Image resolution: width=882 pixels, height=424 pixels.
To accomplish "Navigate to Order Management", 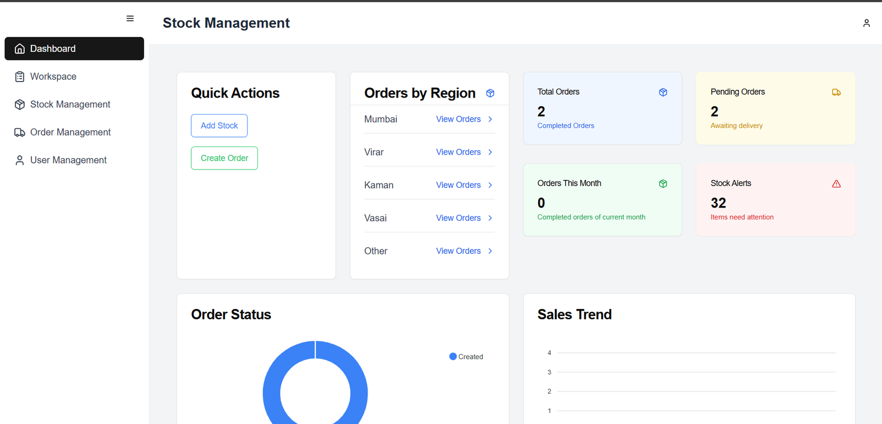I will coord(74,132).
